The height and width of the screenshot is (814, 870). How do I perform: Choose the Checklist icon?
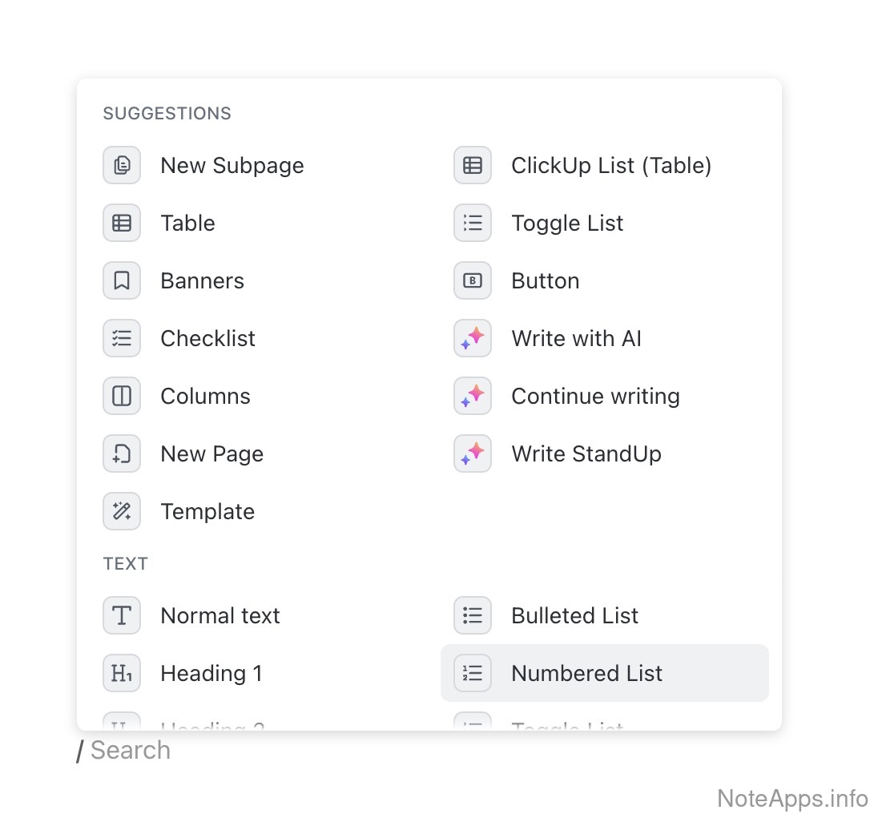tap(122, 339)
